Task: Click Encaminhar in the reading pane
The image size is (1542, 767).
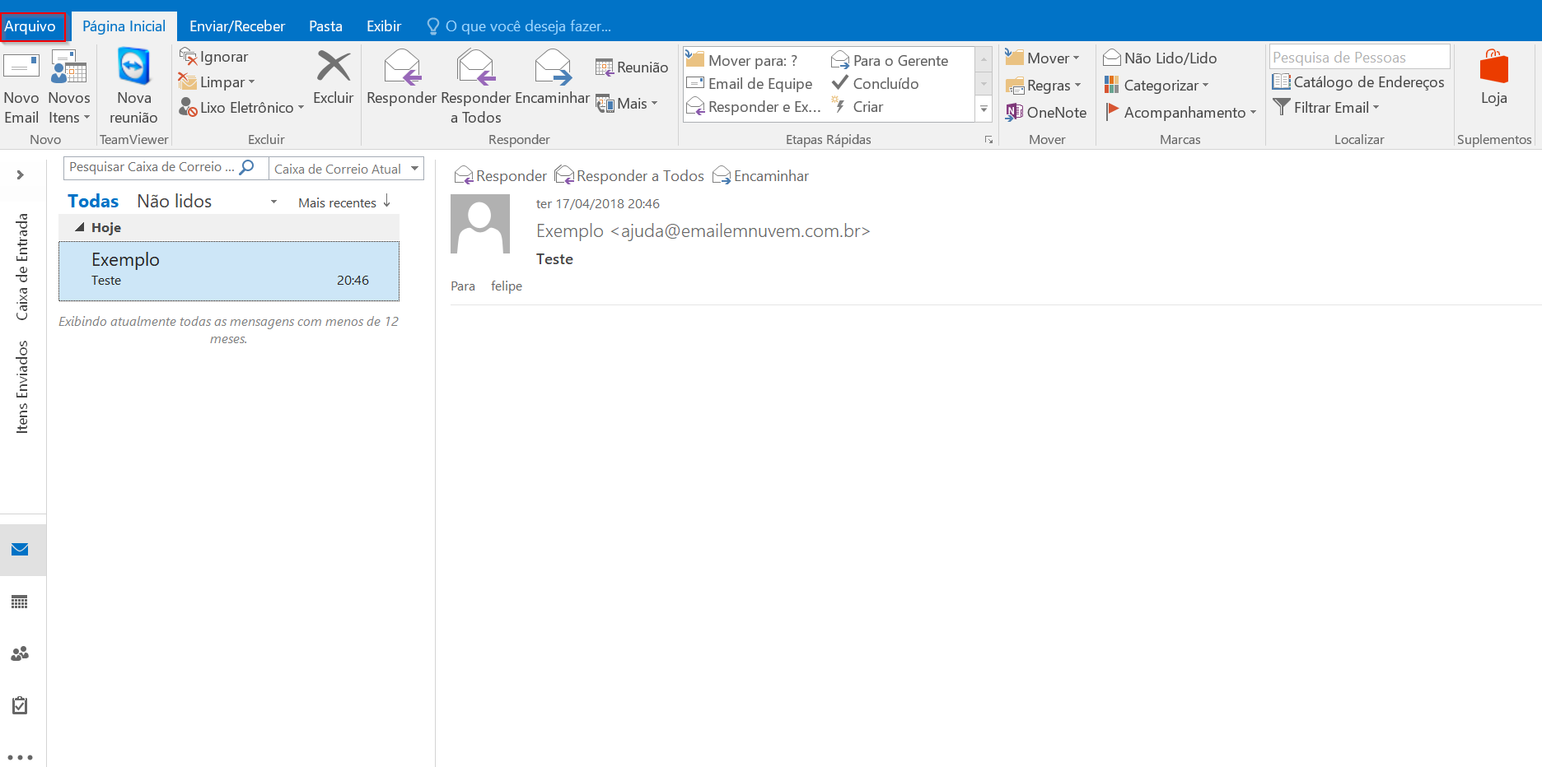Action: click(x=761, y=176)
